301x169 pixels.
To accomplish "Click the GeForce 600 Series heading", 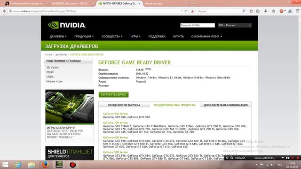I will coord(115,138).
